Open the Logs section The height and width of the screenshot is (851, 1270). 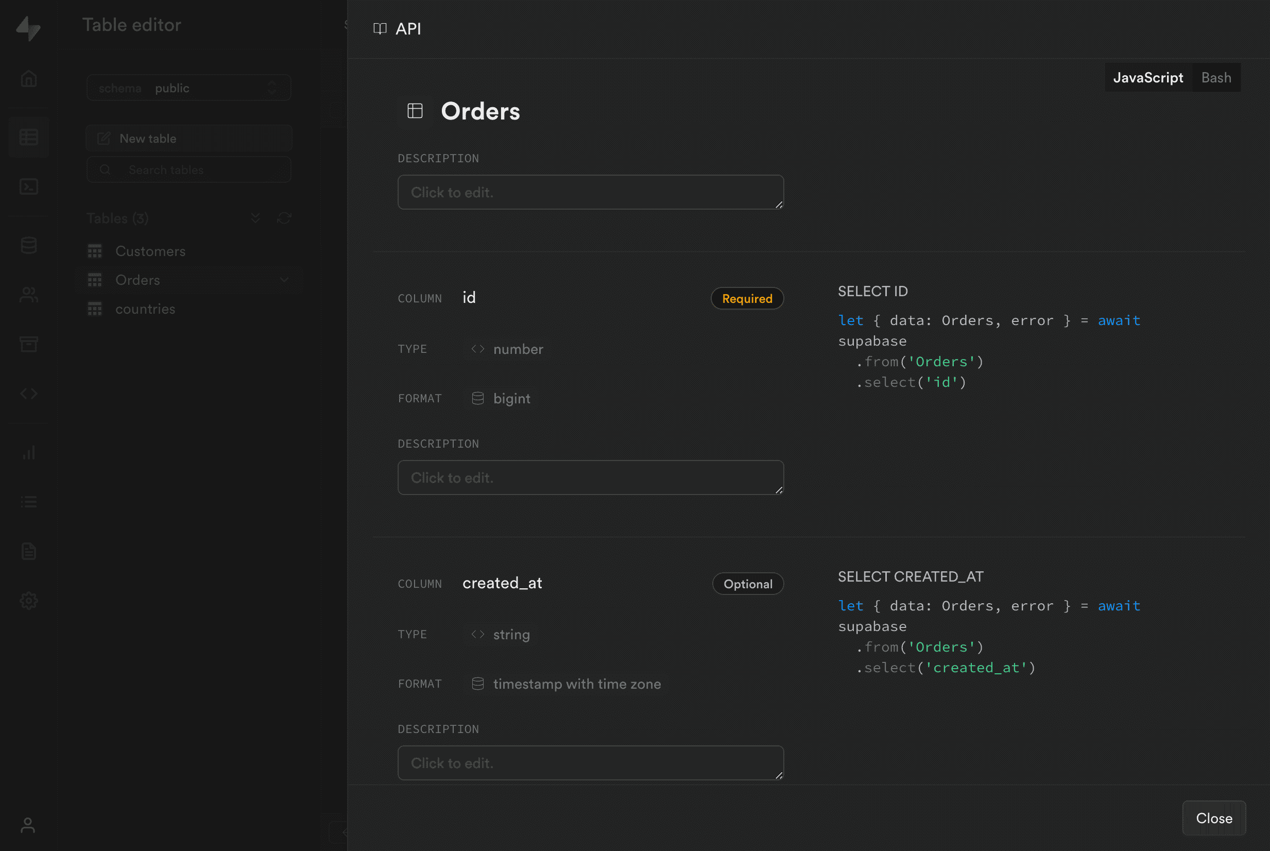click(28, 502)
